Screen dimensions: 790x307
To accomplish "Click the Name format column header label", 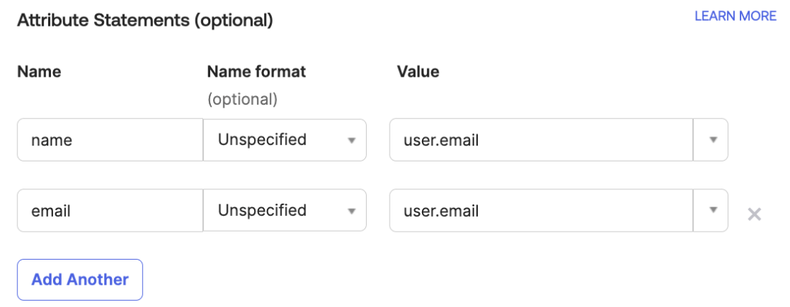I will (x=256, y=72).
